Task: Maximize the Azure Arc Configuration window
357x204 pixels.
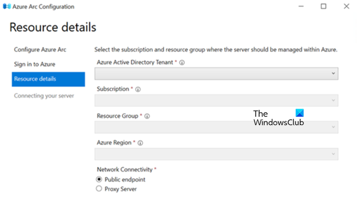Action: pyautogui.click(x=323, y=7)
